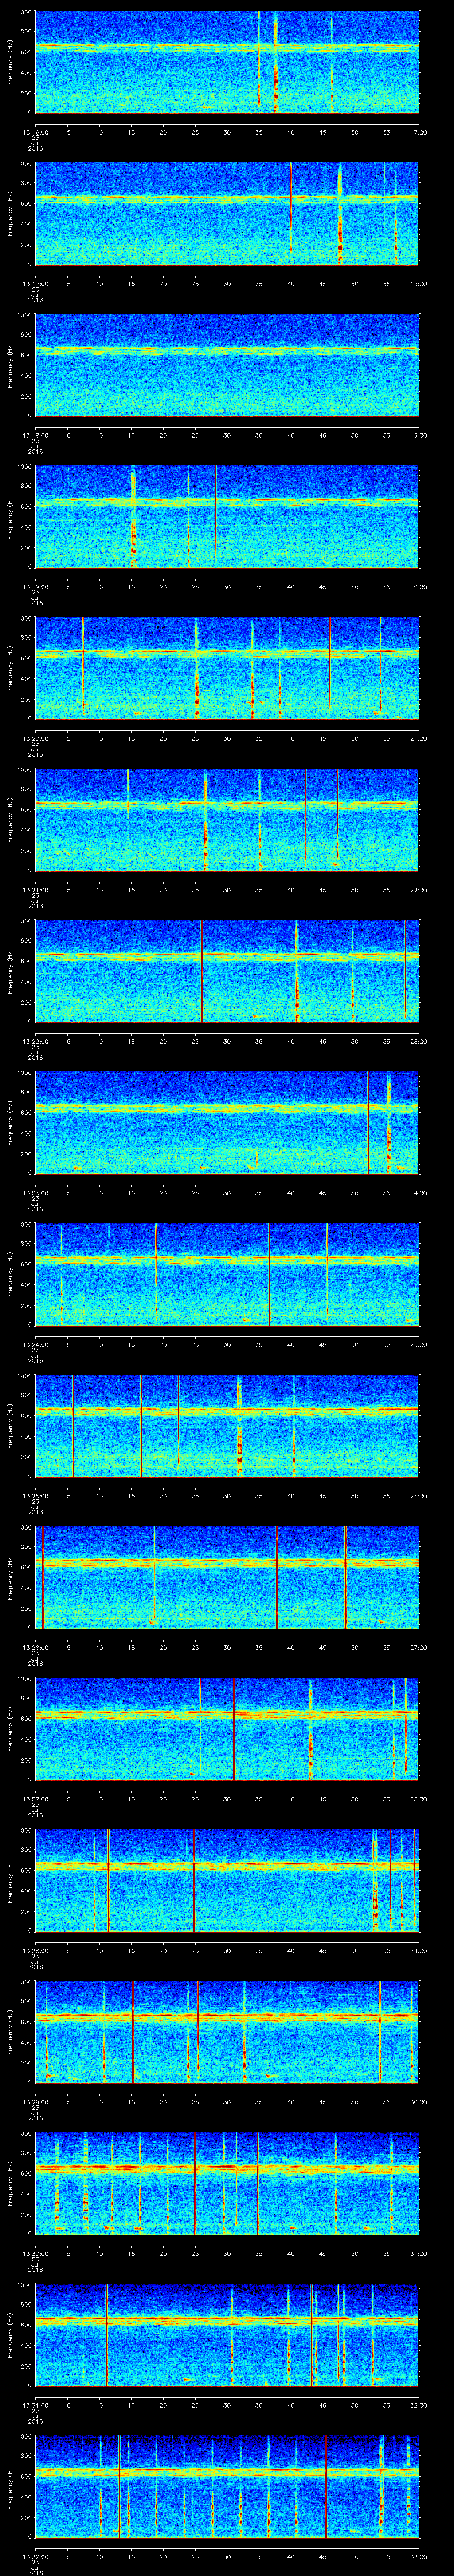Click the 33:00 end time label
The image size is (454, 2576).
pyautogui.click(x=419, y=2556)
